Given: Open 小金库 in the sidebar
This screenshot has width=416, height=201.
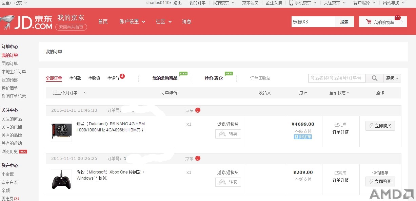Looking at the screenshot, I should [7, 174].
